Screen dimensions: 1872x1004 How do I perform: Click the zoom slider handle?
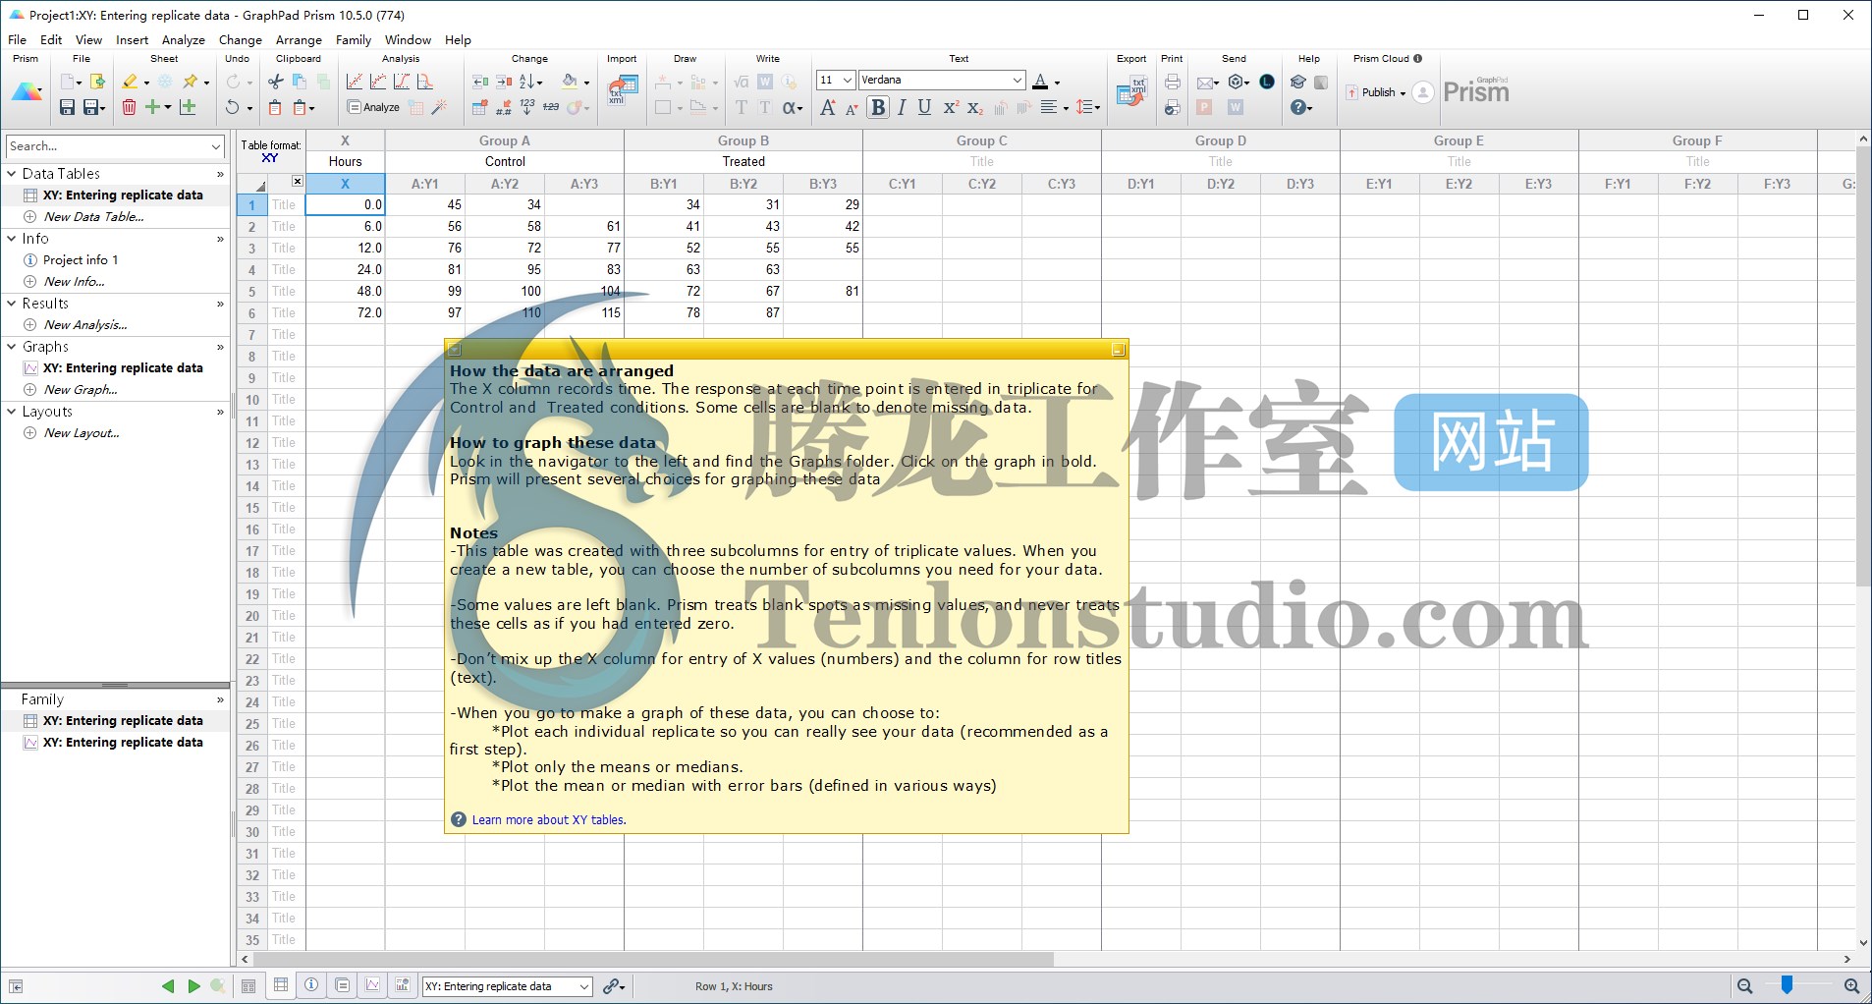click(1787, 985)
